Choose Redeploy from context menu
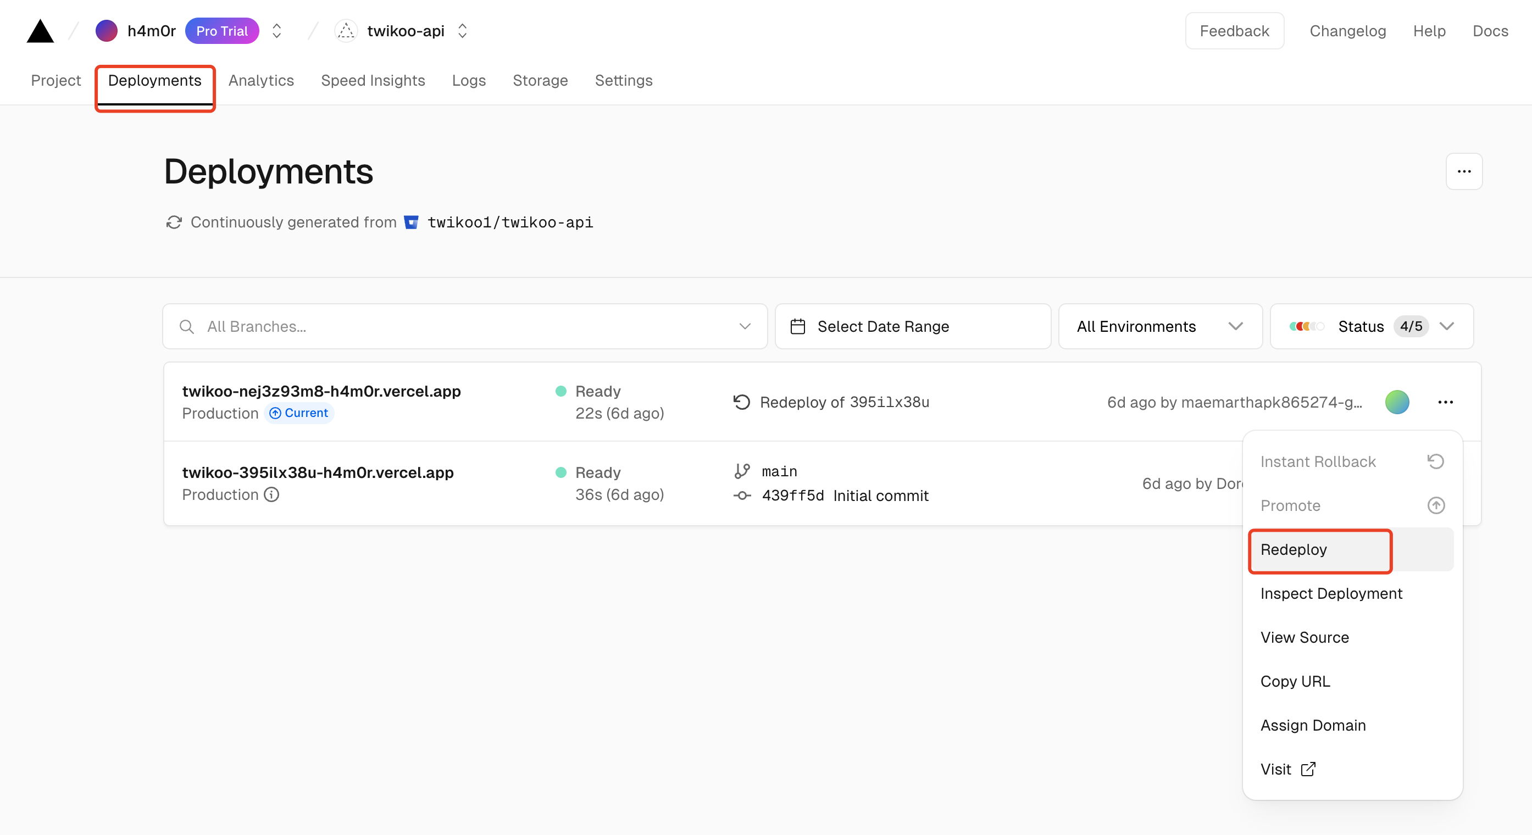 click(1352, 550)
